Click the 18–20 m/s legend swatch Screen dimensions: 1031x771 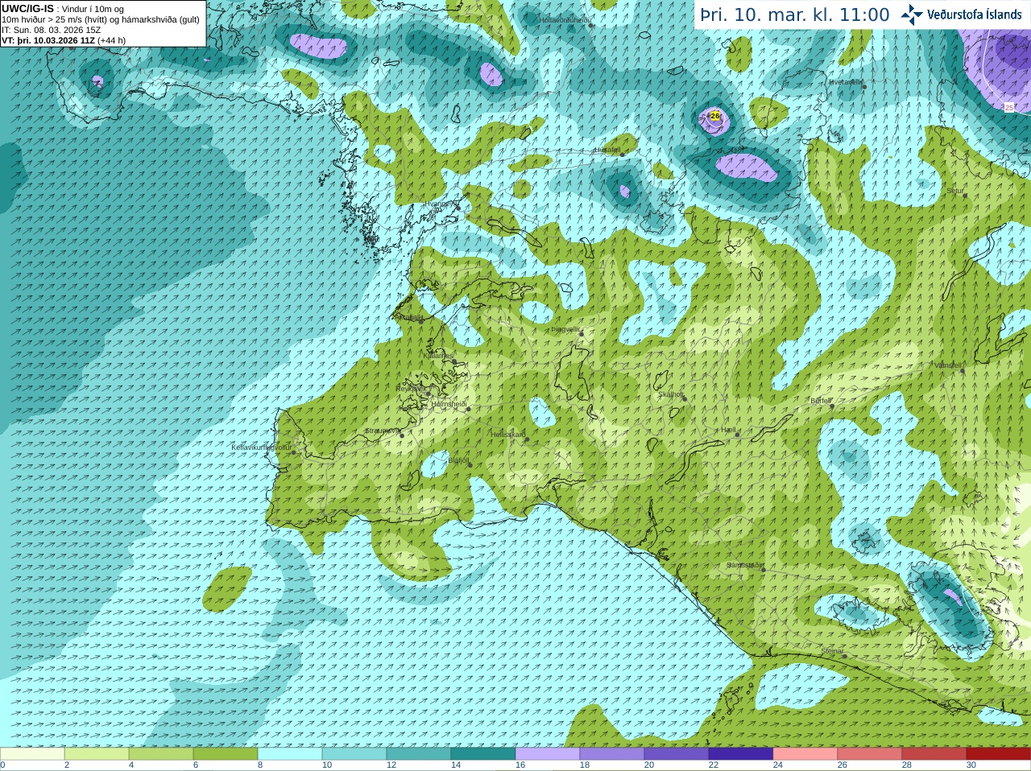click(x=612, y=754)
